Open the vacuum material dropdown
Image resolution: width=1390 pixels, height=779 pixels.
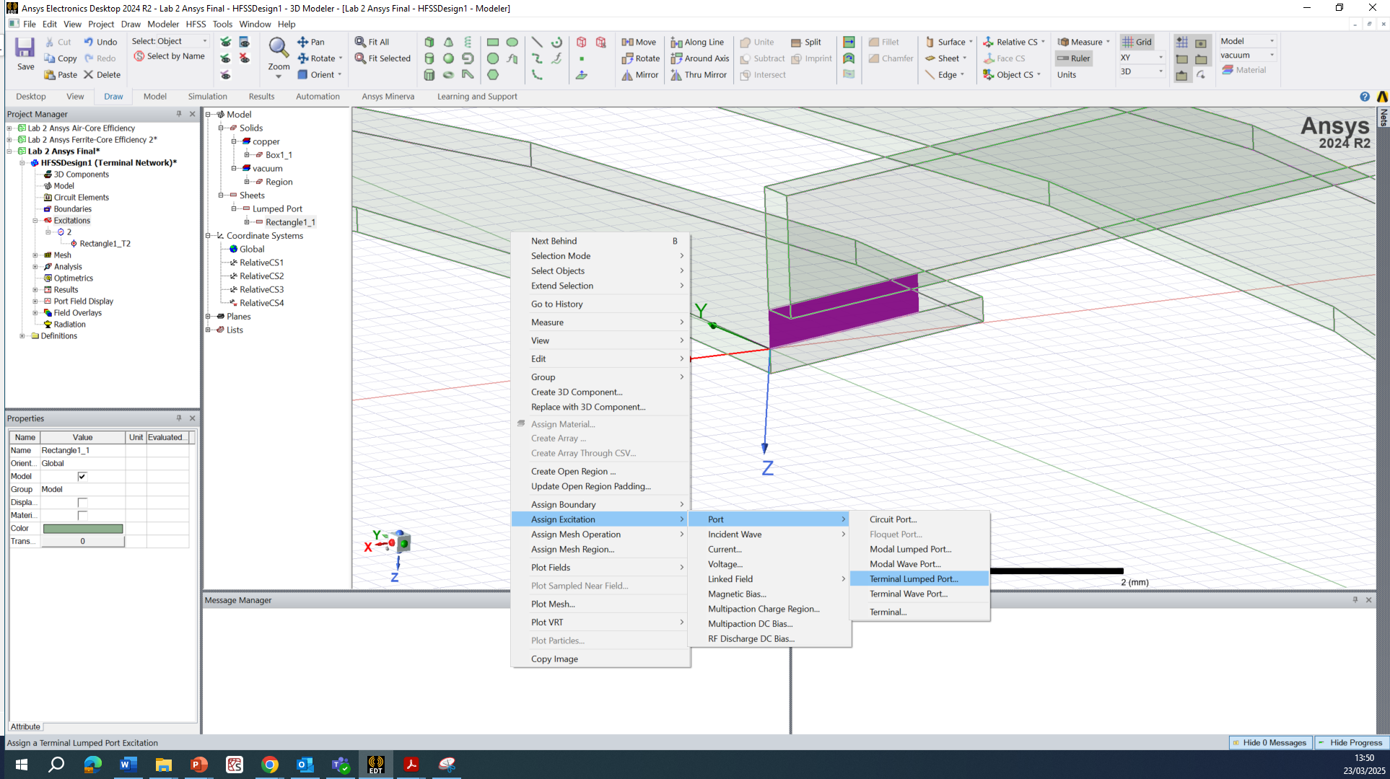[x=1272, y=56]
